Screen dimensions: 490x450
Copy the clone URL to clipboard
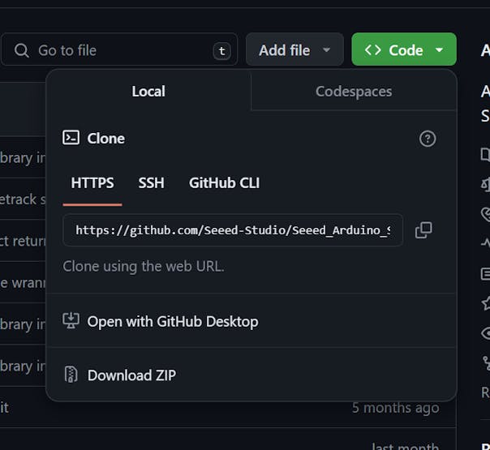click(x=423, y=230)
